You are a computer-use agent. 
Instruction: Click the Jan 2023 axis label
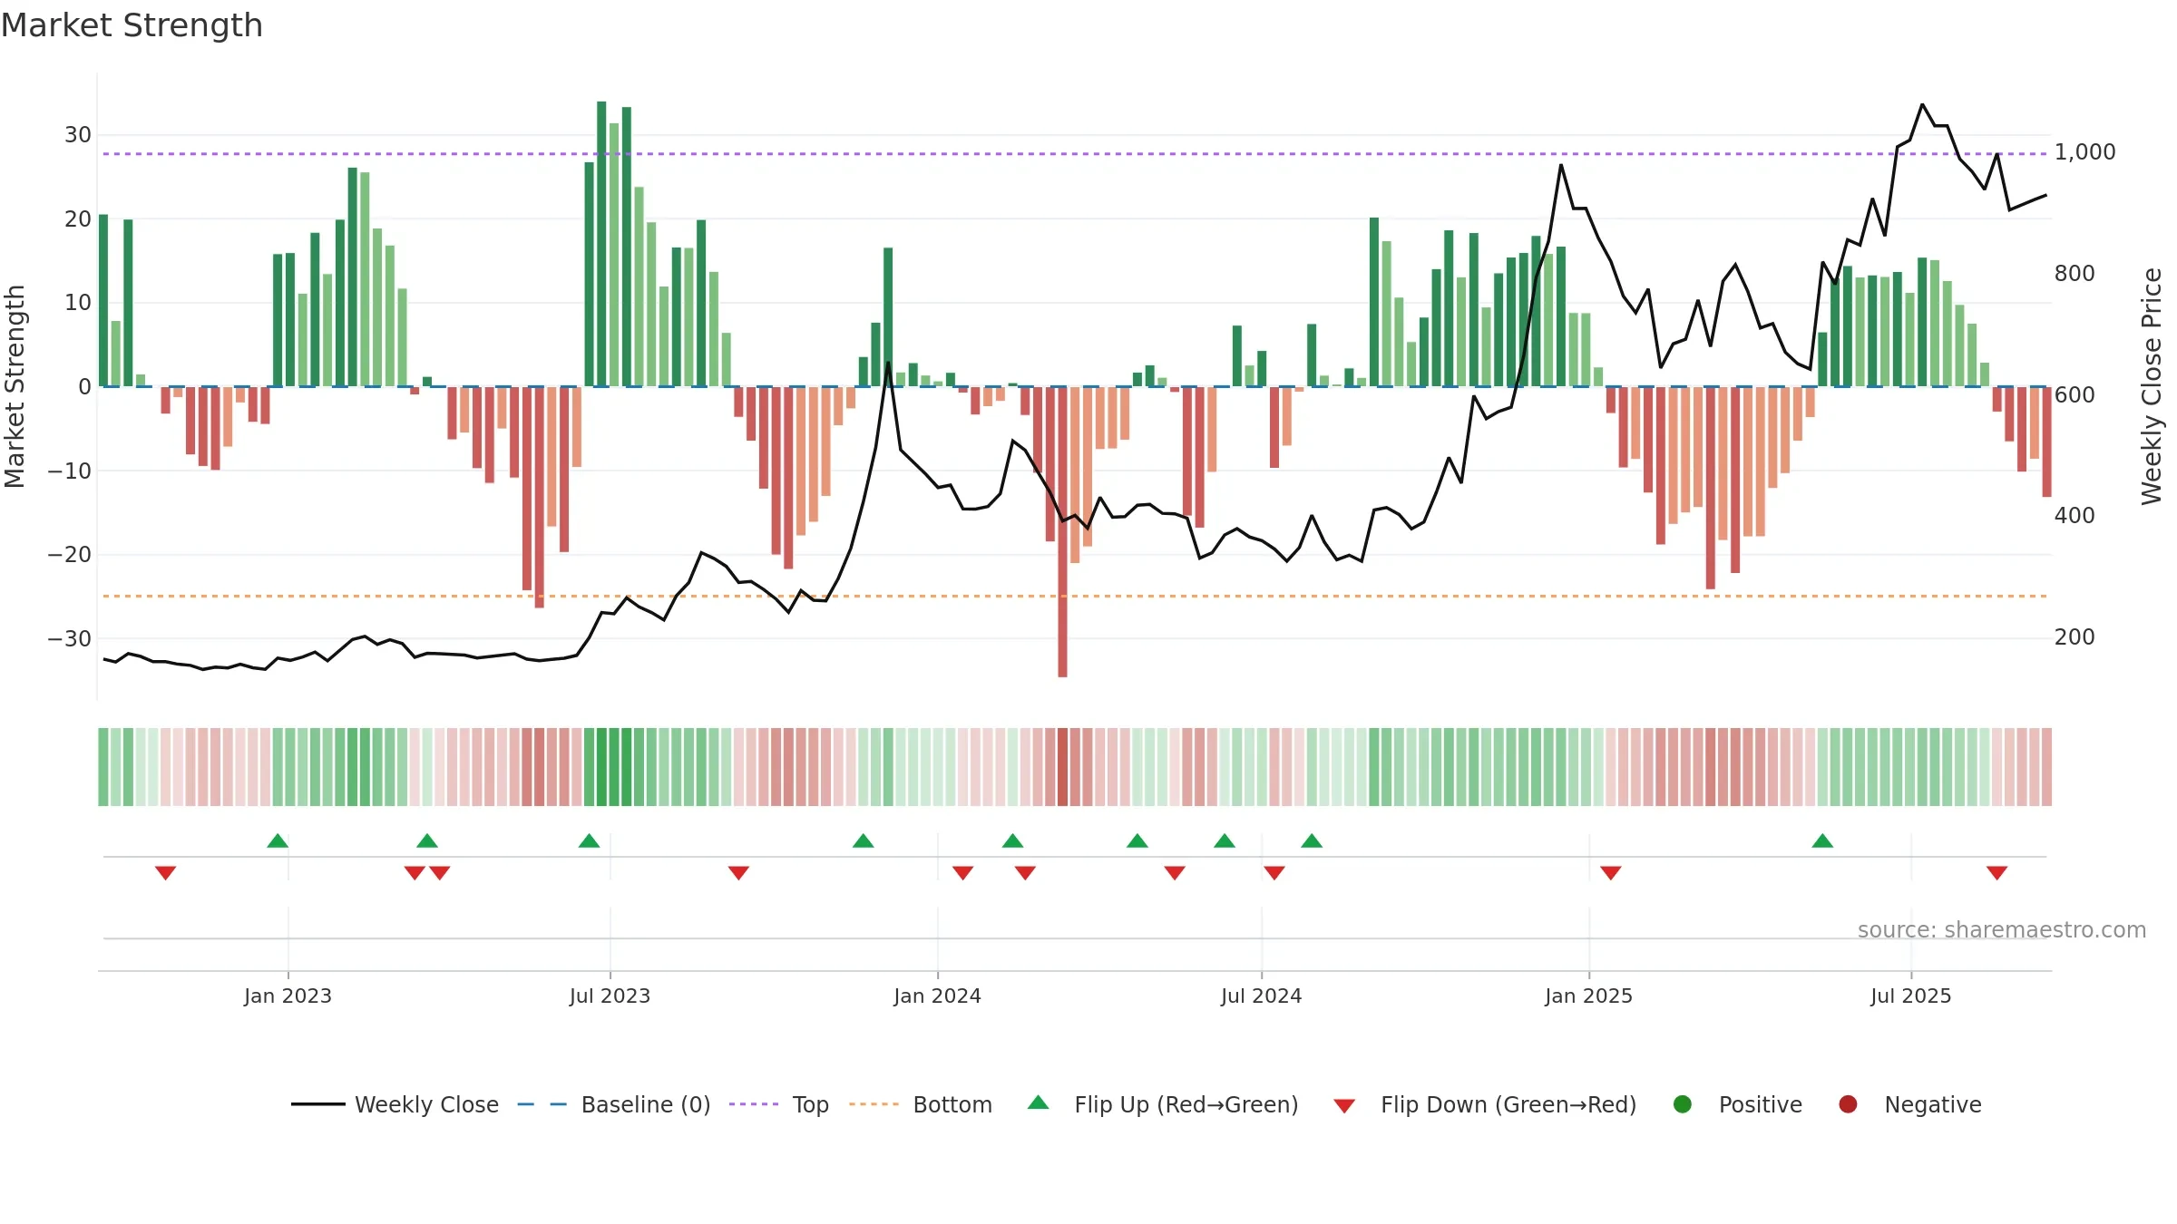click(288, 996)
